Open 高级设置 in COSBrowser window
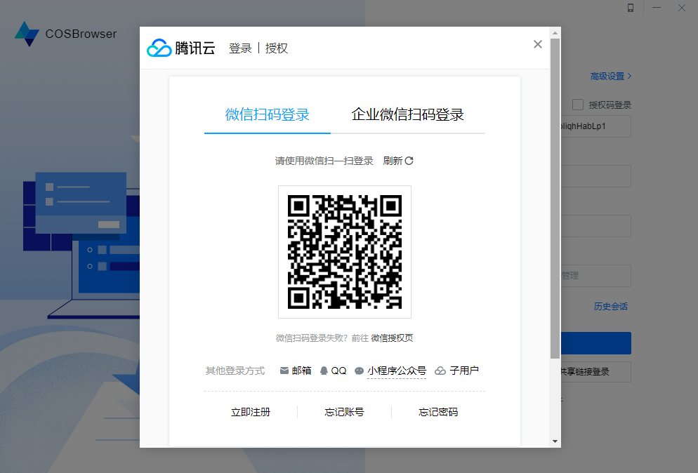 point(610,76)
